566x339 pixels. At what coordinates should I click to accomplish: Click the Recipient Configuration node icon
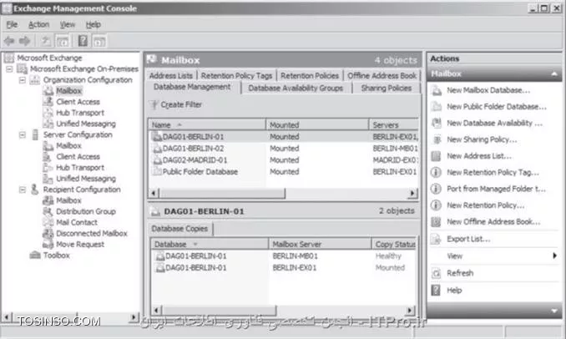(35, 190)
